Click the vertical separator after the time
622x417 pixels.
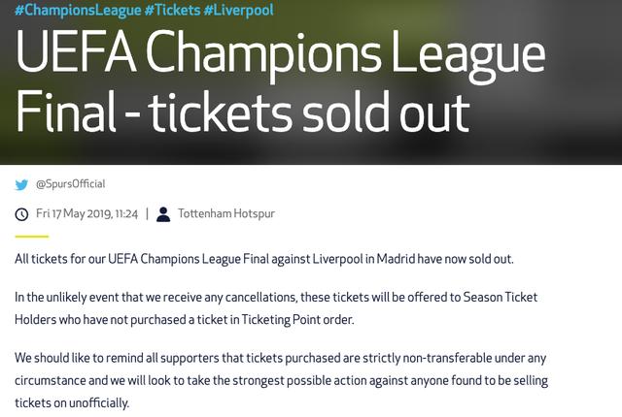pos(147,213)
